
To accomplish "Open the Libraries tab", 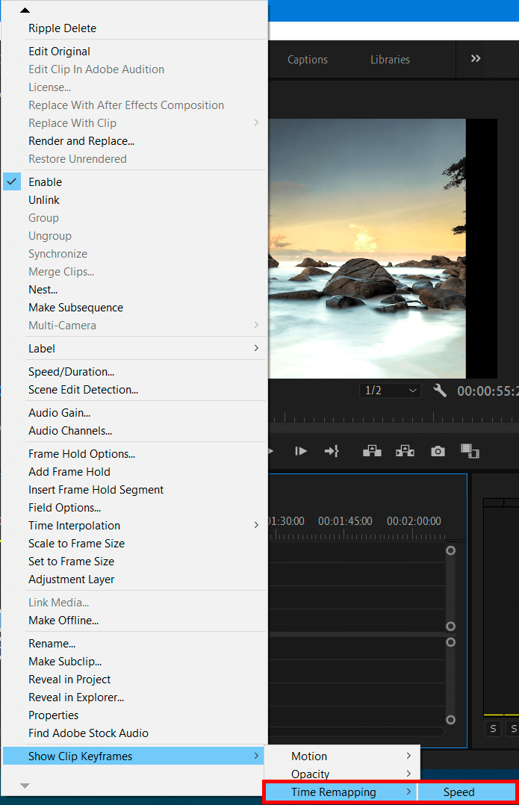I will pyautogui.click(x=390, y=60).
